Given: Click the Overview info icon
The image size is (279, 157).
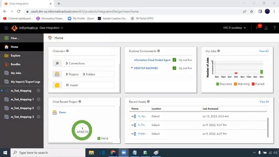Looking at the screenshot, I should click(68, 51).
